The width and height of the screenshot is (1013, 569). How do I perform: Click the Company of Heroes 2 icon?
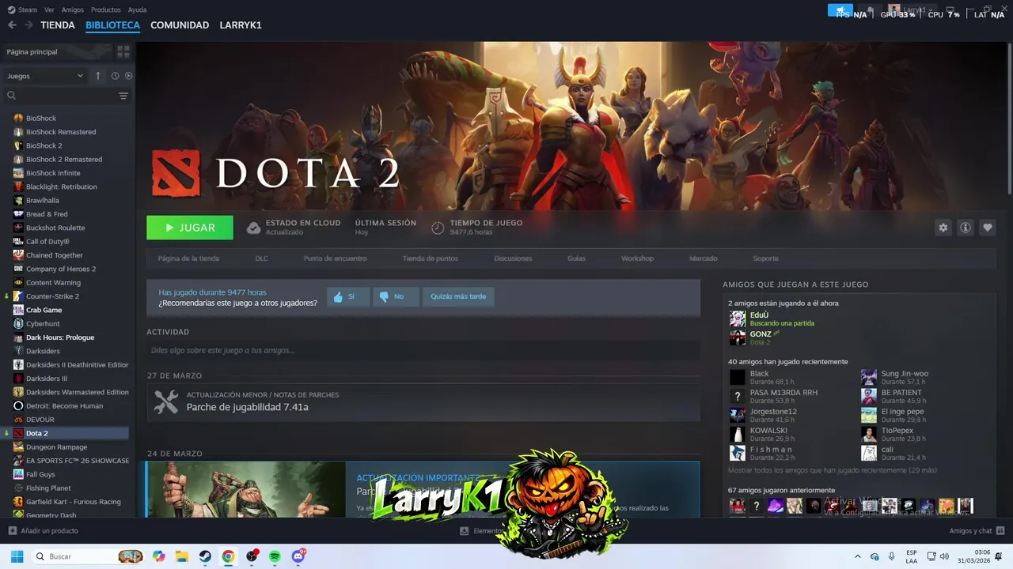pyautogui.click(x=18, y=269)
